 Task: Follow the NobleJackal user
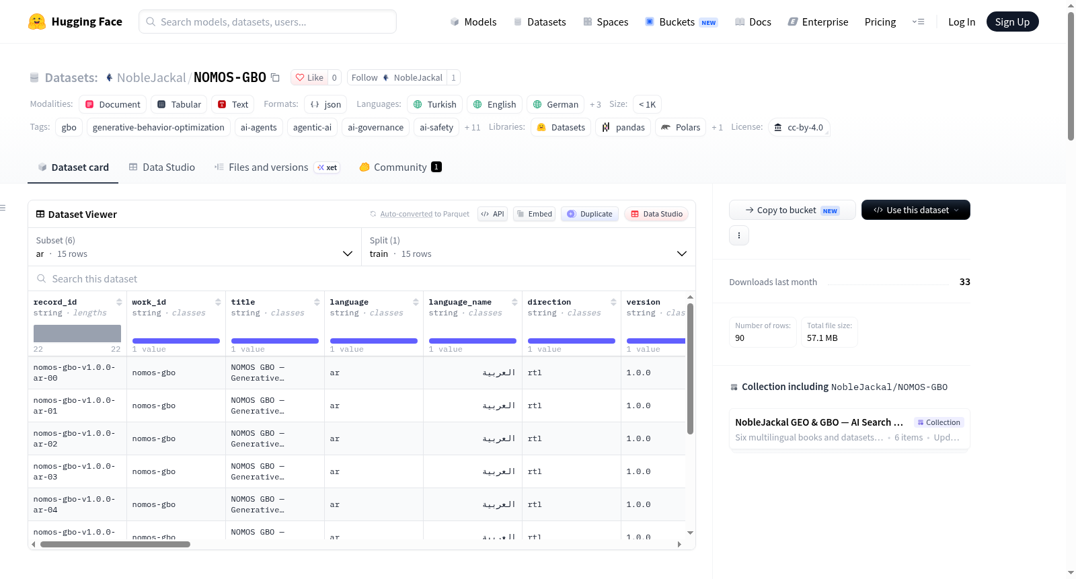click(397, 77)
